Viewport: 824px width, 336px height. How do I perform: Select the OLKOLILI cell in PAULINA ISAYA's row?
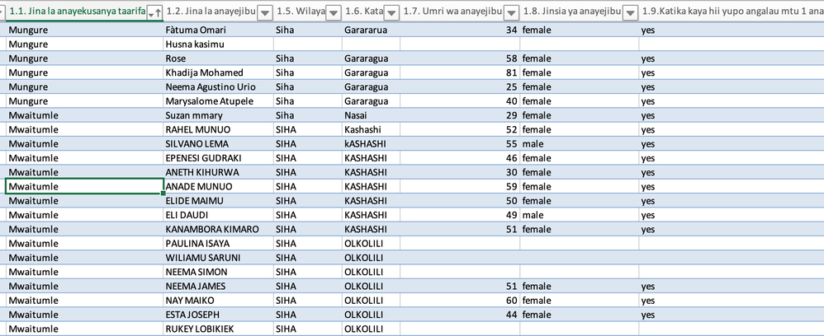[371, 243]
